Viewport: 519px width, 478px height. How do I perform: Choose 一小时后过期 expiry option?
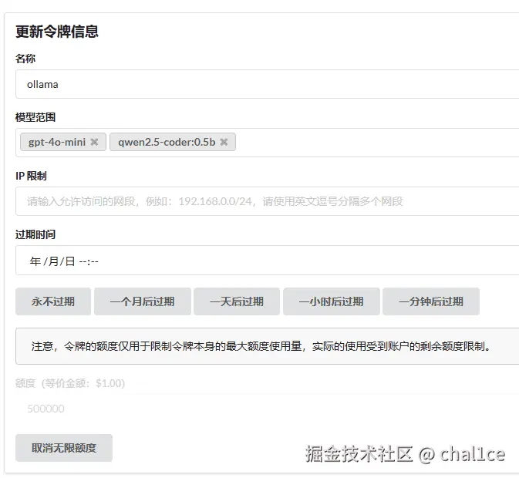332,301
